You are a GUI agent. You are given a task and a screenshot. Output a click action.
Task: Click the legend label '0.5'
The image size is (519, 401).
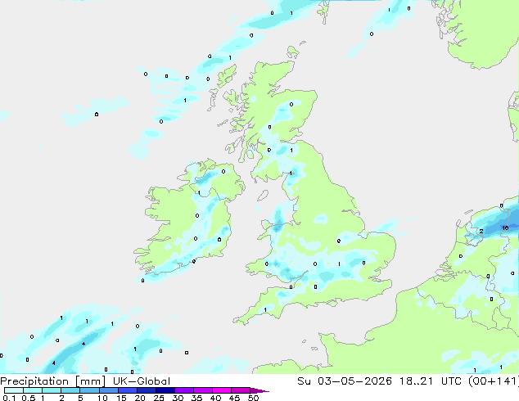(29, 398)
